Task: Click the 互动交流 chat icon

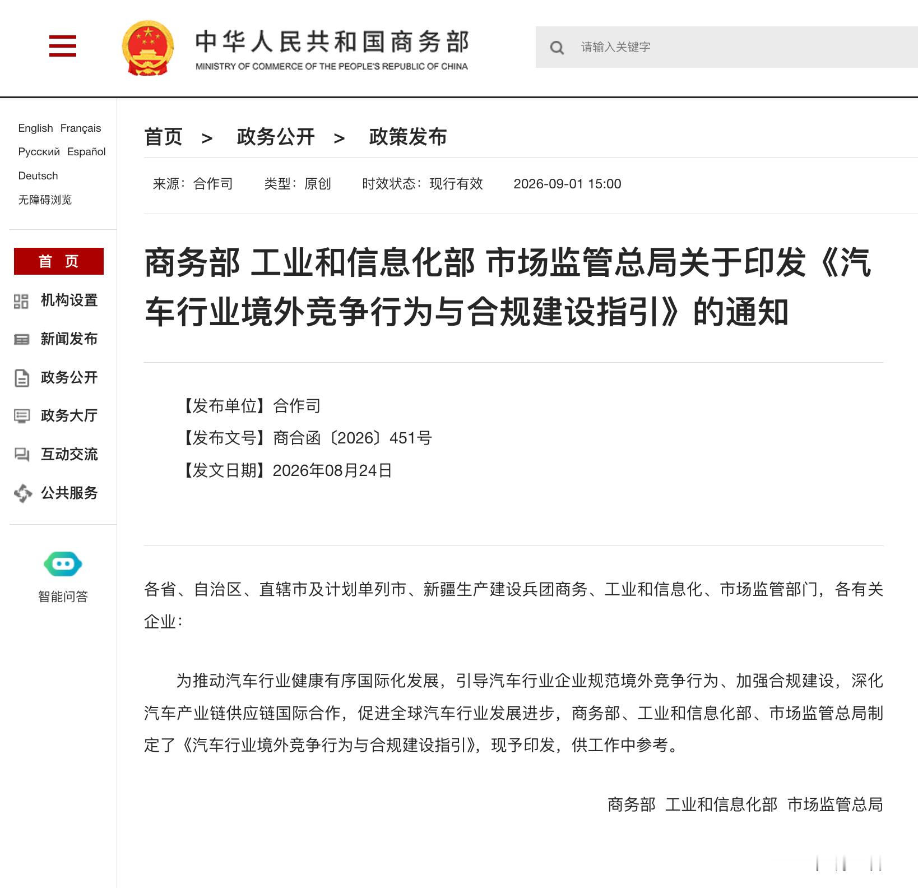Action: pyautogui.click(x=21, y=455)
